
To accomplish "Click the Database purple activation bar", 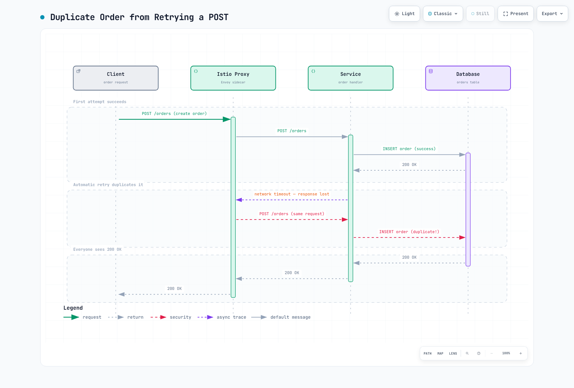I will tap(468, 209).
